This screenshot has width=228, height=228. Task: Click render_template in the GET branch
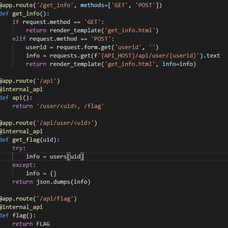coord(75,31)
